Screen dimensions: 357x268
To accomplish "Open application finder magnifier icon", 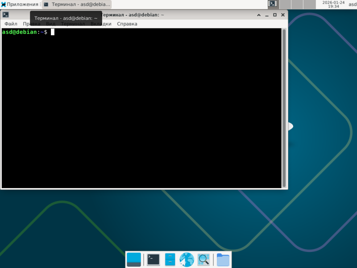I will (203, 260).
